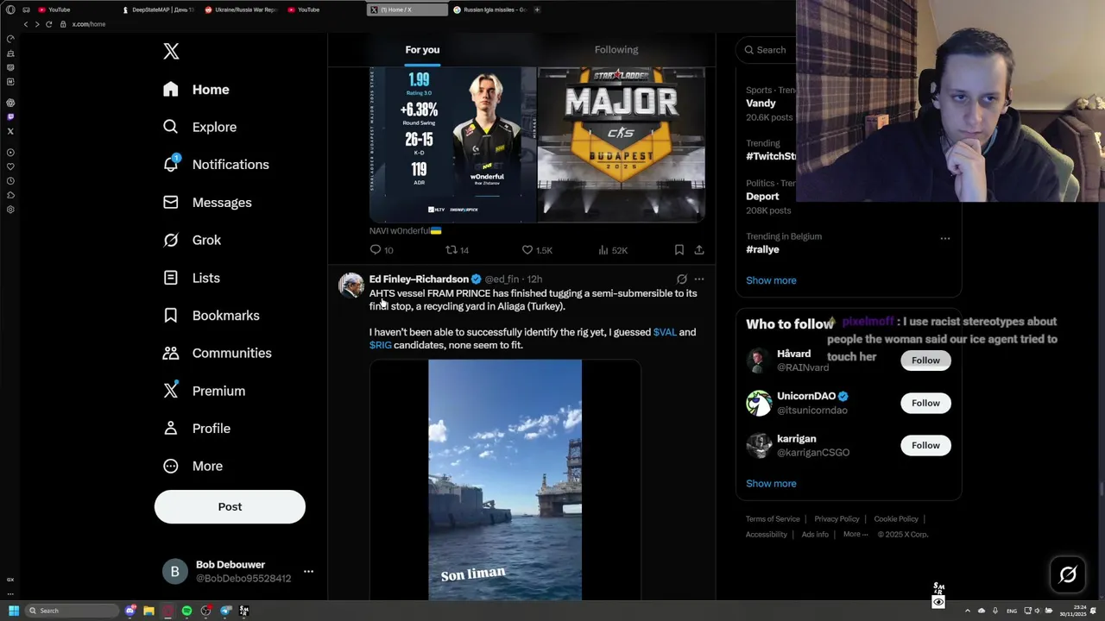Open Ads info link
The image size is (1105, 621).
click(x=815, y=535)
